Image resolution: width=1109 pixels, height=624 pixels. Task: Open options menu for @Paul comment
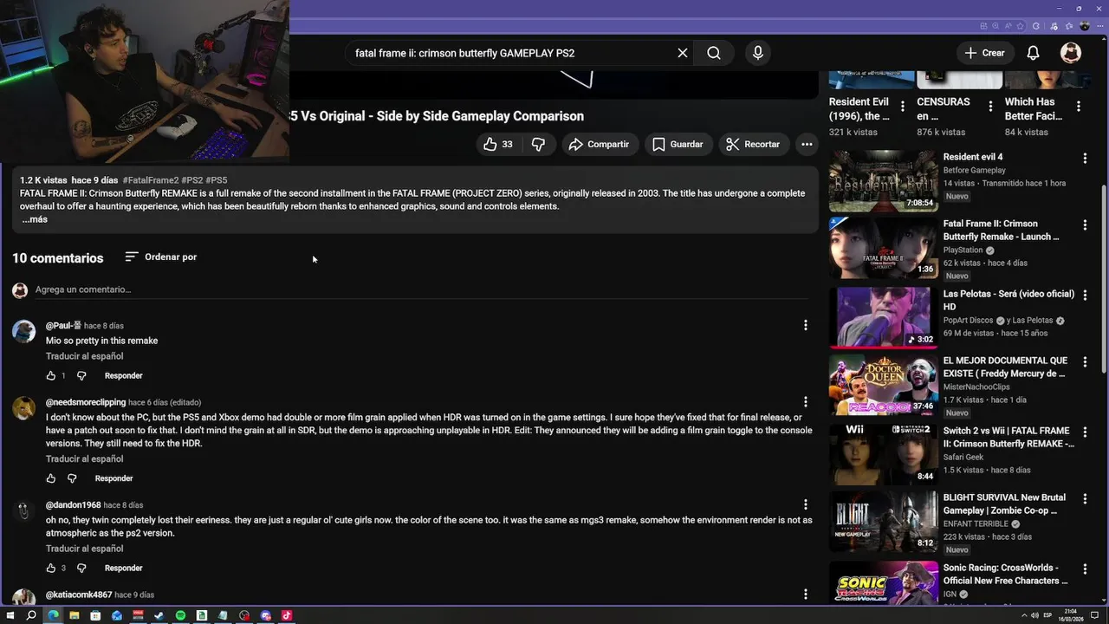coord(805,325)
